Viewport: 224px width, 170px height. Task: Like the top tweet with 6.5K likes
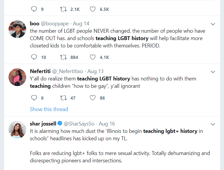click(93, 9)
